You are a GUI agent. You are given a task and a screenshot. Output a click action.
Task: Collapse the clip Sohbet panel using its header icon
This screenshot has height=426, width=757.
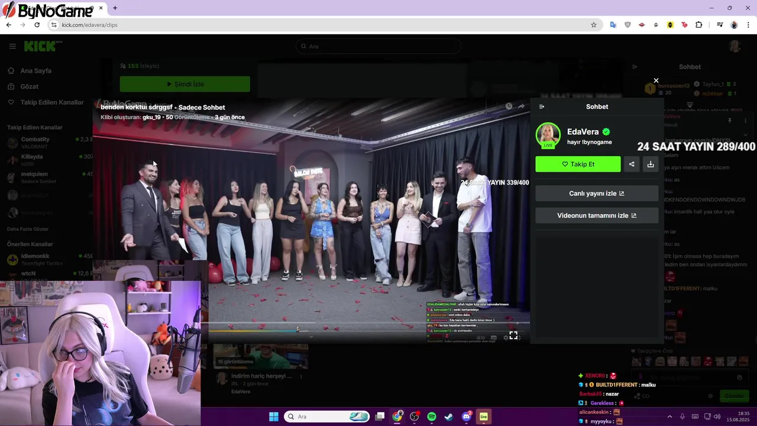(x=542, y=106)
